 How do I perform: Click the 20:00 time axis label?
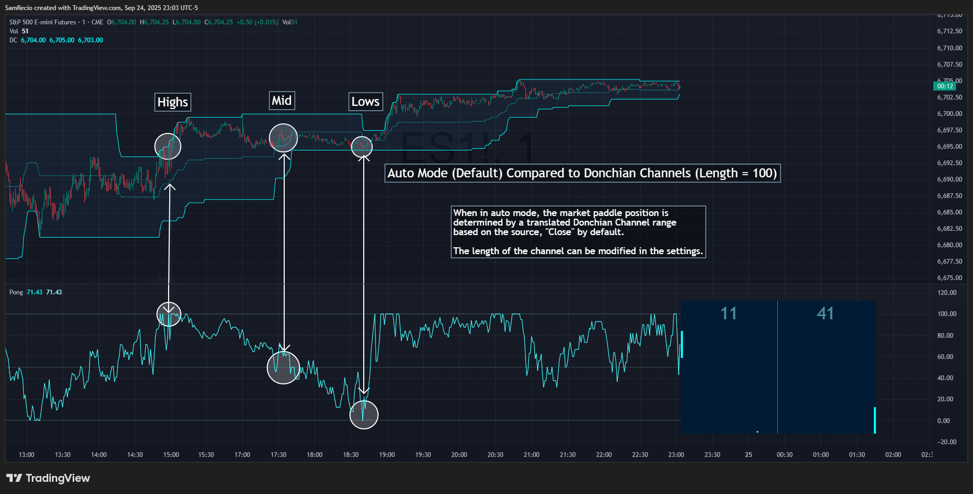click(x=459, y=455)
